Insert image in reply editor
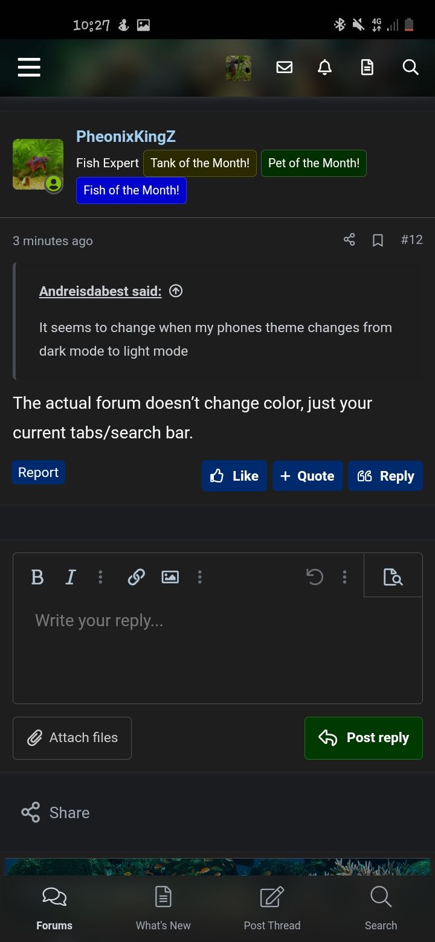The width and height of the screenshot is (435, 942). pyautogui.click(x=170, y=577)
